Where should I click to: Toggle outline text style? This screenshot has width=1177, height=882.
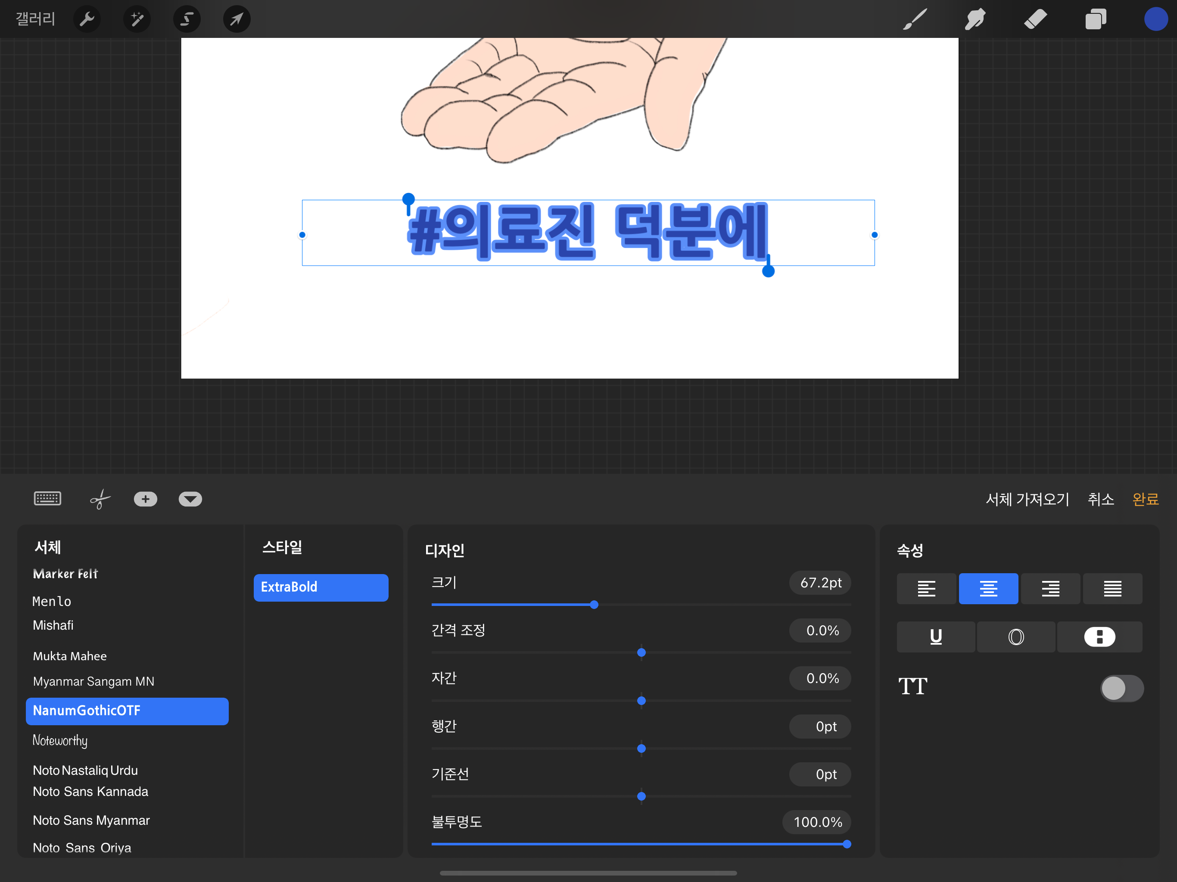click(1016, 636)
